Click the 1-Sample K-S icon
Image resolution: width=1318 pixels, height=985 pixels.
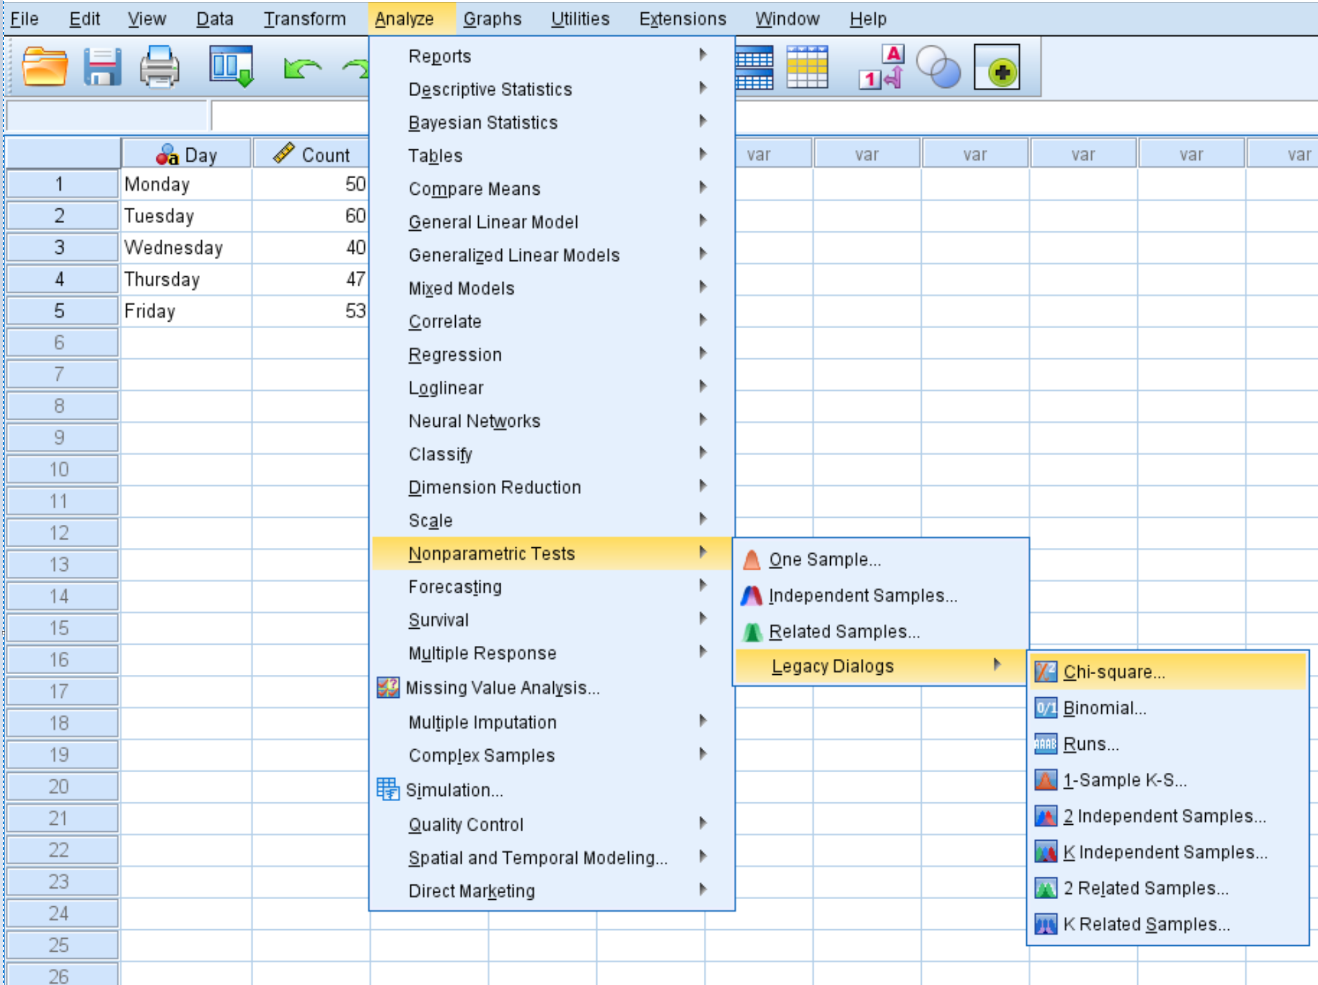pos(1046,780)
